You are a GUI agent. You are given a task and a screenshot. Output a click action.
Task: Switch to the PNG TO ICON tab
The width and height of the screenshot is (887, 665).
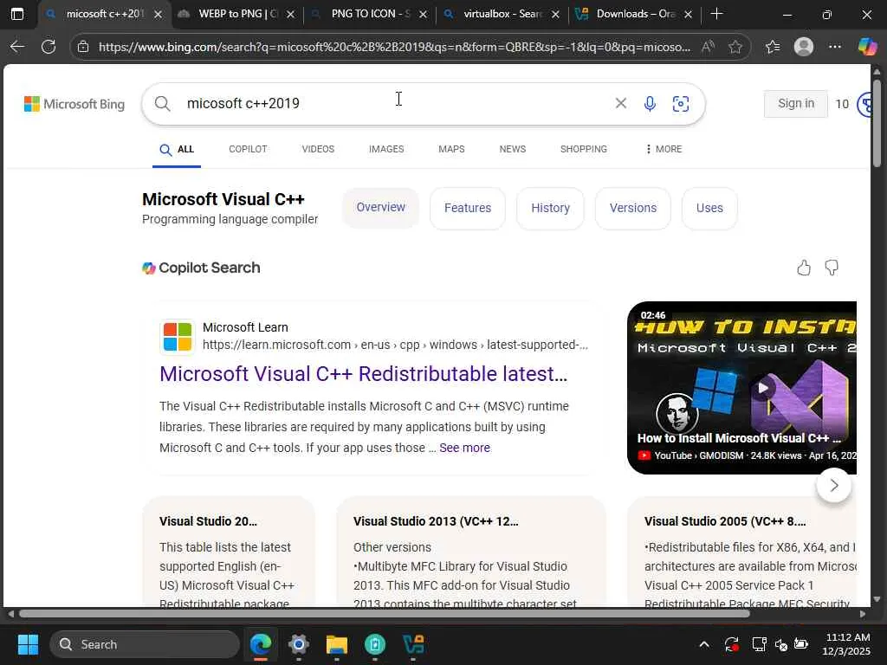pos(369,14)
